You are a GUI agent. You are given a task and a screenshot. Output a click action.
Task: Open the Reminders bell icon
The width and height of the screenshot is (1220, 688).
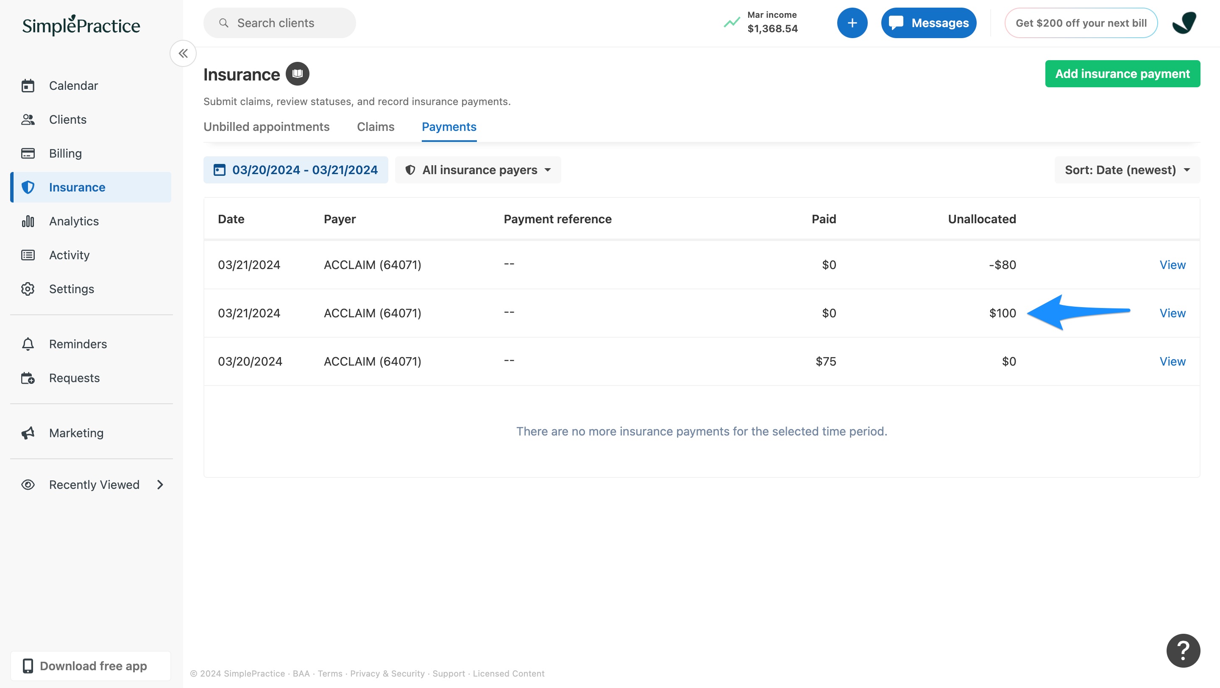click(x=28, y=344)
